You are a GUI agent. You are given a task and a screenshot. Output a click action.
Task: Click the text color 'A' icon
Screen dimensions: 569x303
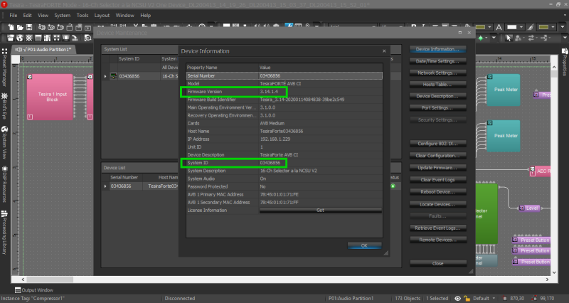(x=499, y=27)
